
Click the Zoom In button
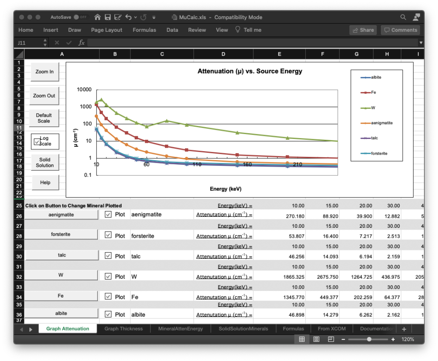44,72
